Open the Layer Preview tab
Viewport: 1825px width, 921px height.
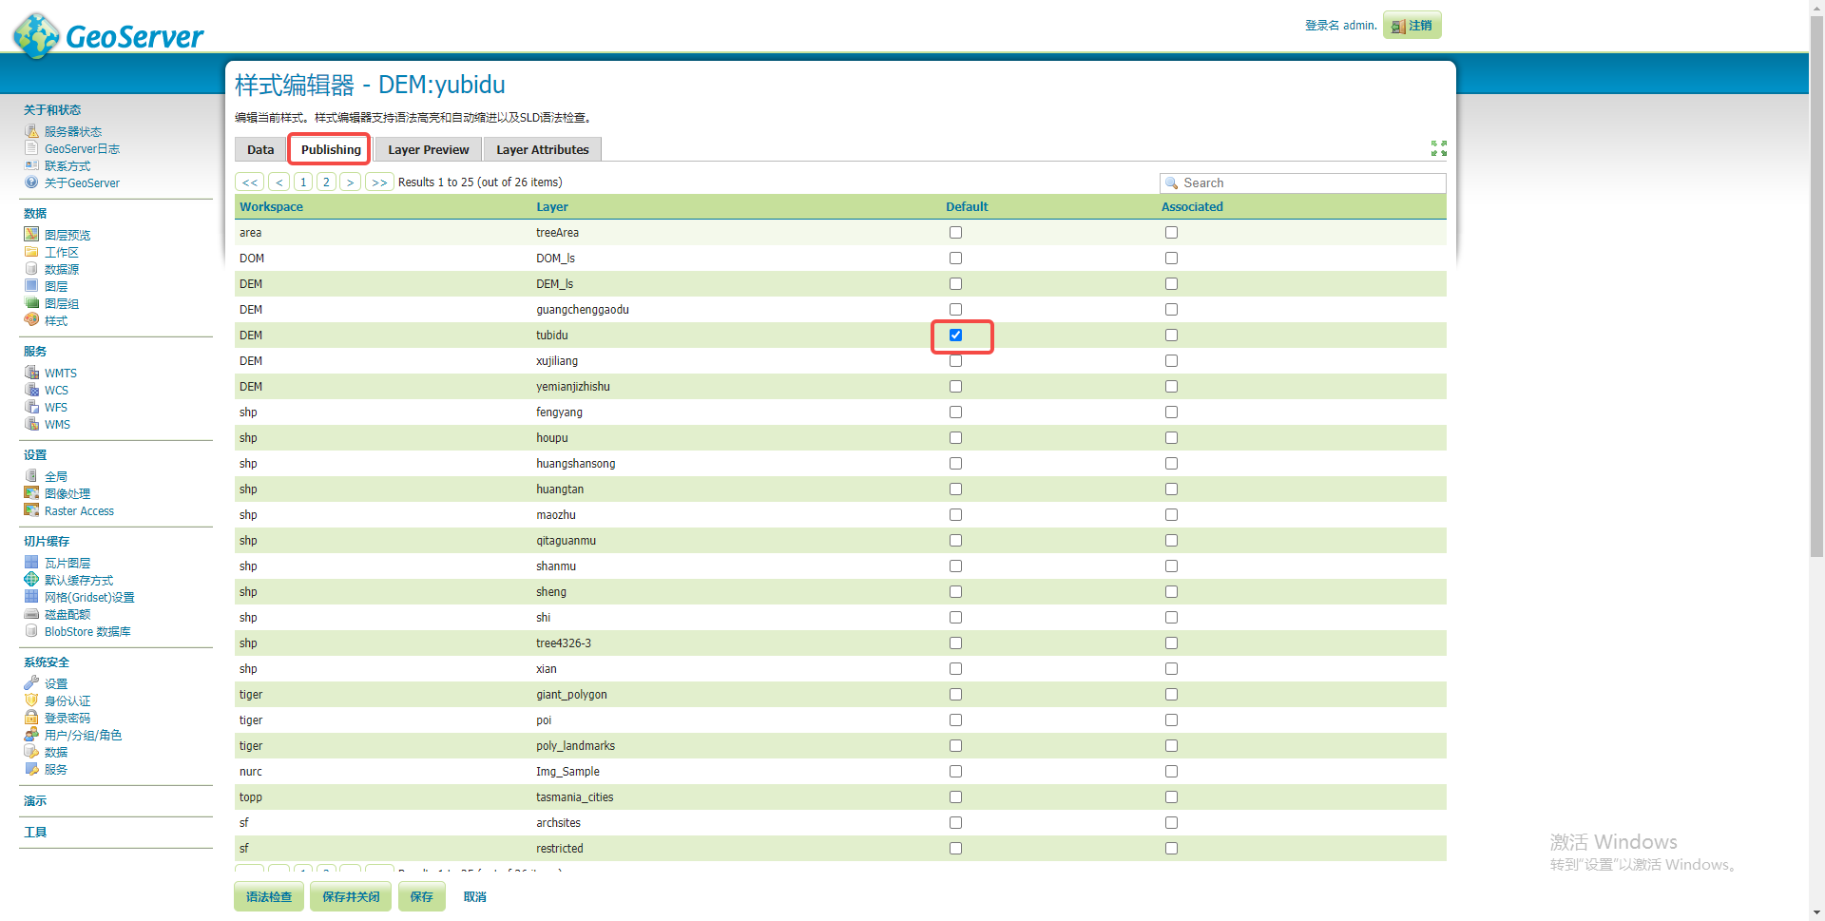point(429,149)
